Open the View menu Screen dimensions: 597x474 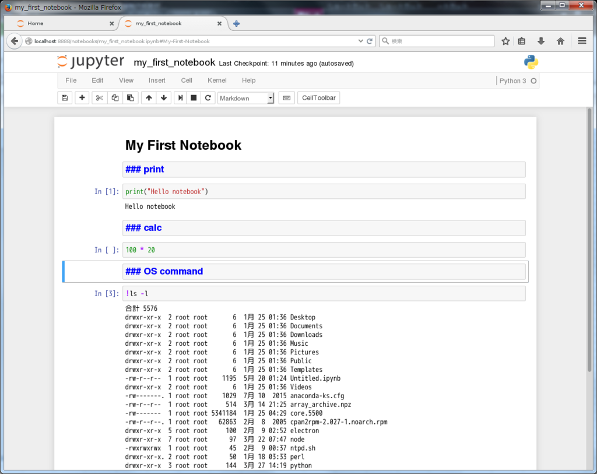click(126, 80)
